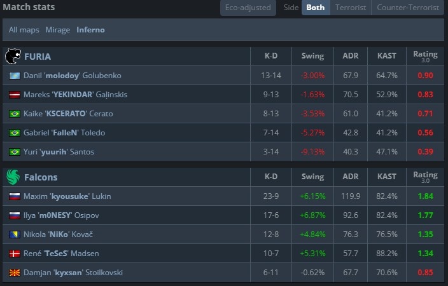The image size is (448, 286).
Task: Select the Mirage map tab
Action: [58, 30]
